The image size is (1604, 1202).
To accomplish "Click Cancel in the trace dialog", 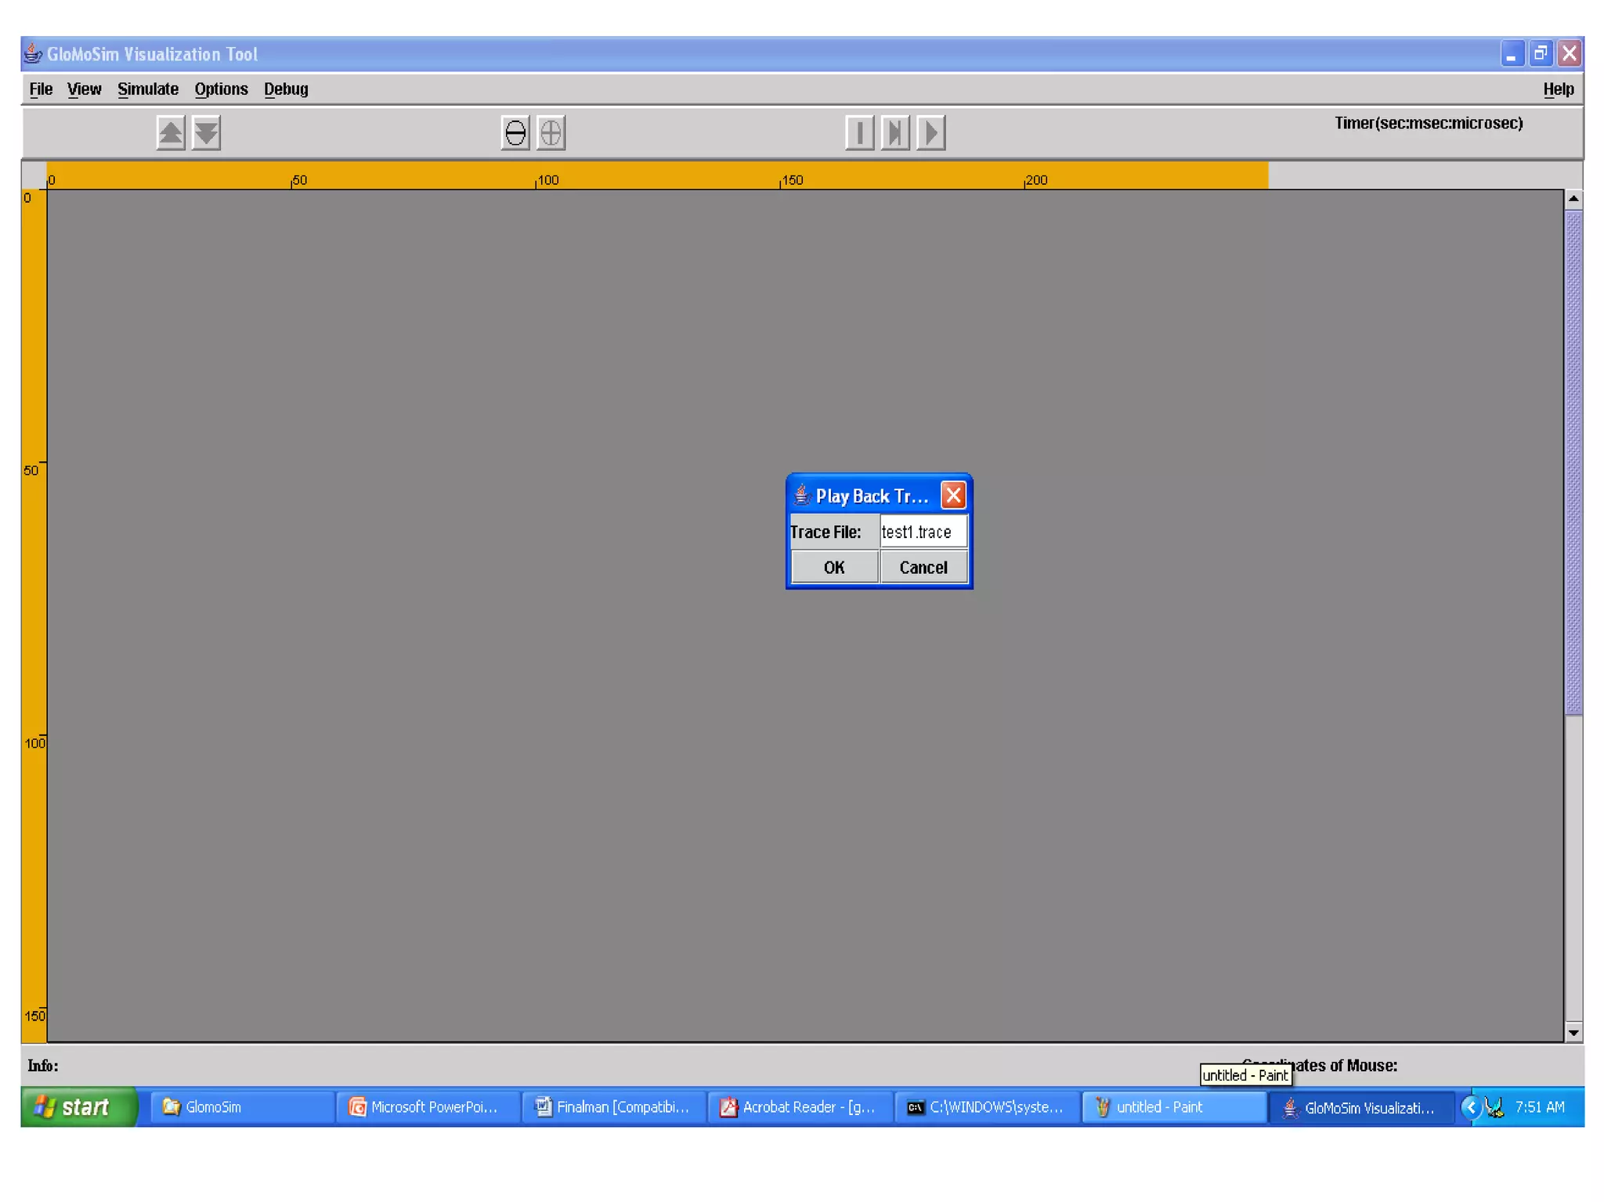I will tap(923, 567).
